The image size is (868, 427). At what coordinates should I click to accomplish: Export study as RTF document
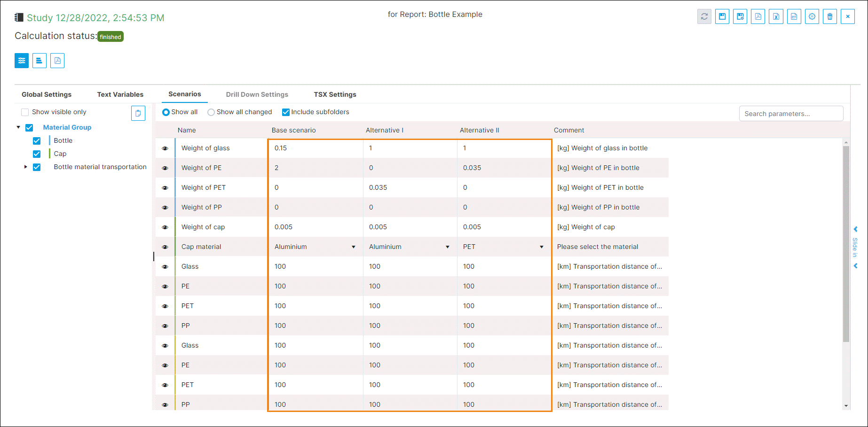point(794,16)
